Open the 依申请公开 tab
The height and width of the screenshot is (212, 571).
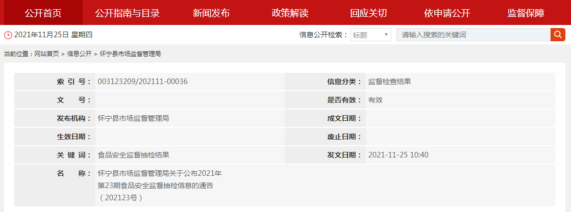point(447,13)
